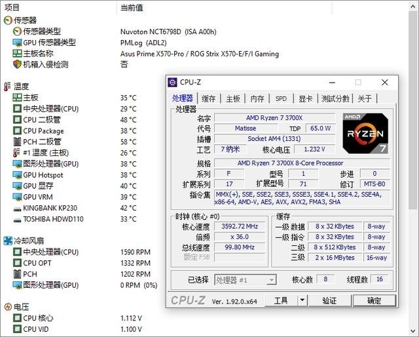Screen dimensions: 419x337
Task: Click the KINGBANK KP230 drive icon
Action: [x=17, y=208]
